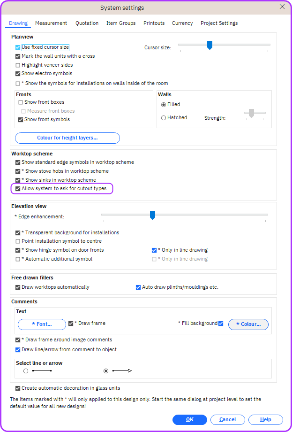292x432 pixels.
Task: Select the plain line comment connector style
Action: point(26,371)
